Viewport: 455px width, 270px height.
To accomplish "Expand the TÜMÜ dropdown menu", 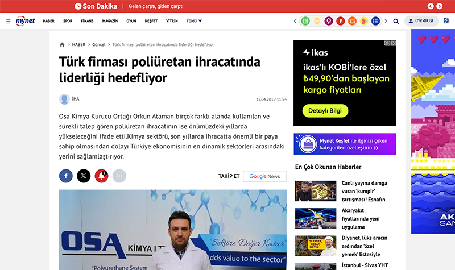I will [194, 21].
